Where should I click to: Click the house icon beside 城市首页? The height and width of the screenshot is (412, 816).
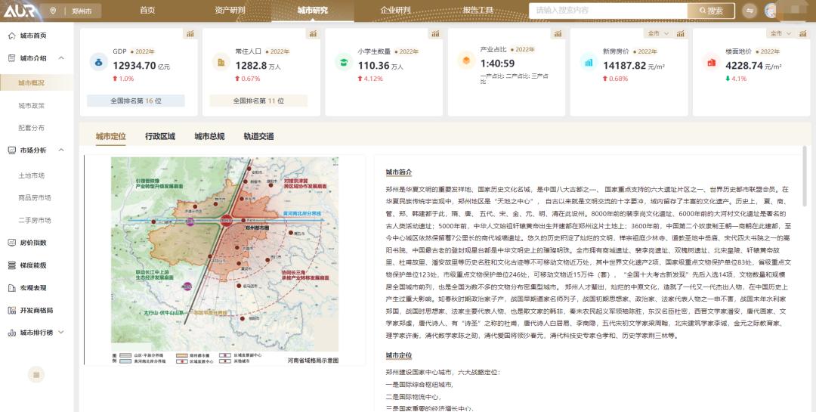coord(11,36)
